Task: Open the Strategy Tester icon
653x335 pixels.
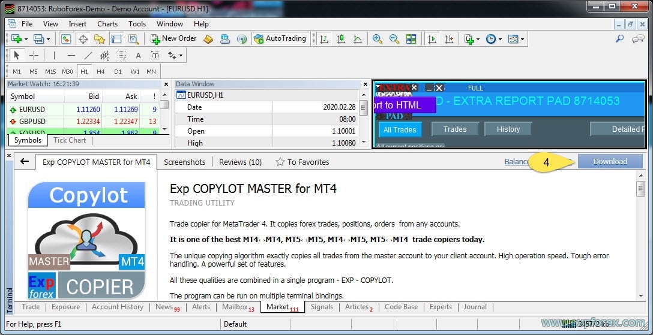Action: (x=133, y=39)
